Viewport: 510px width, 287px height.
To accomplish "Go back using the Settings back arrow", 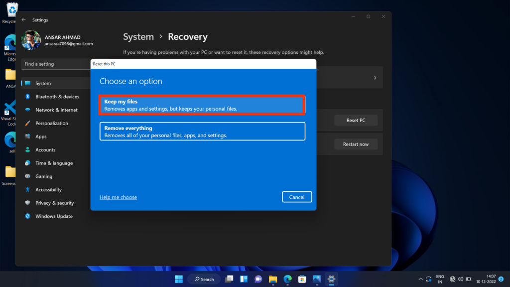I will (23, 20).
